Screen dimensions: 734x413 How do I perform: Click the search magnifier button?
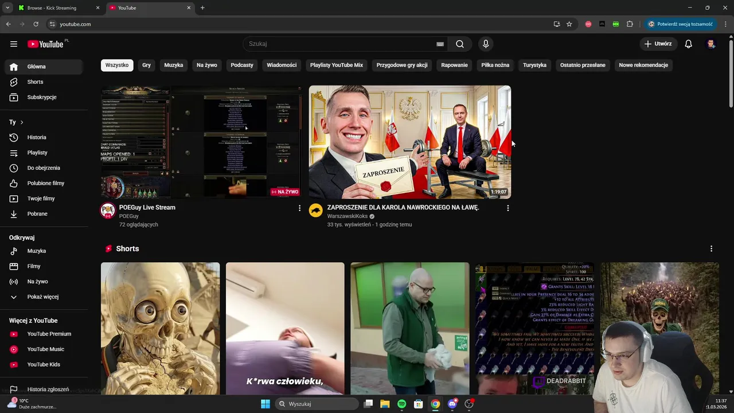pos(460,44)
